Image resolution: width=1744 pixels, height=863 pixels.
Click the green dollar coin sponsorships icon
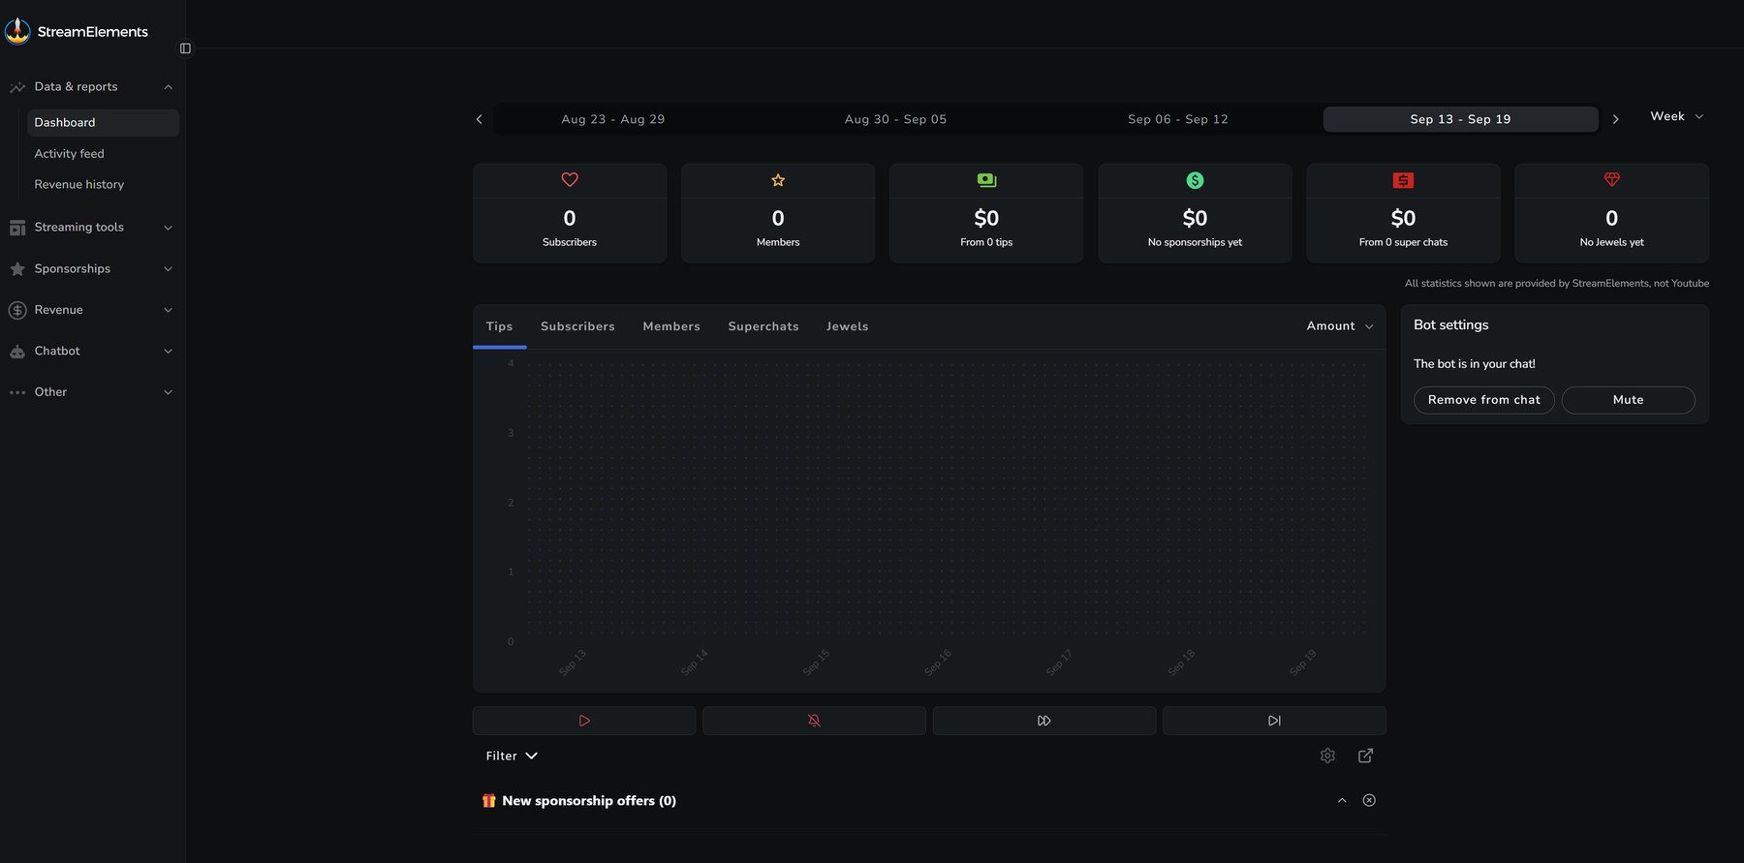[1195, 180]
